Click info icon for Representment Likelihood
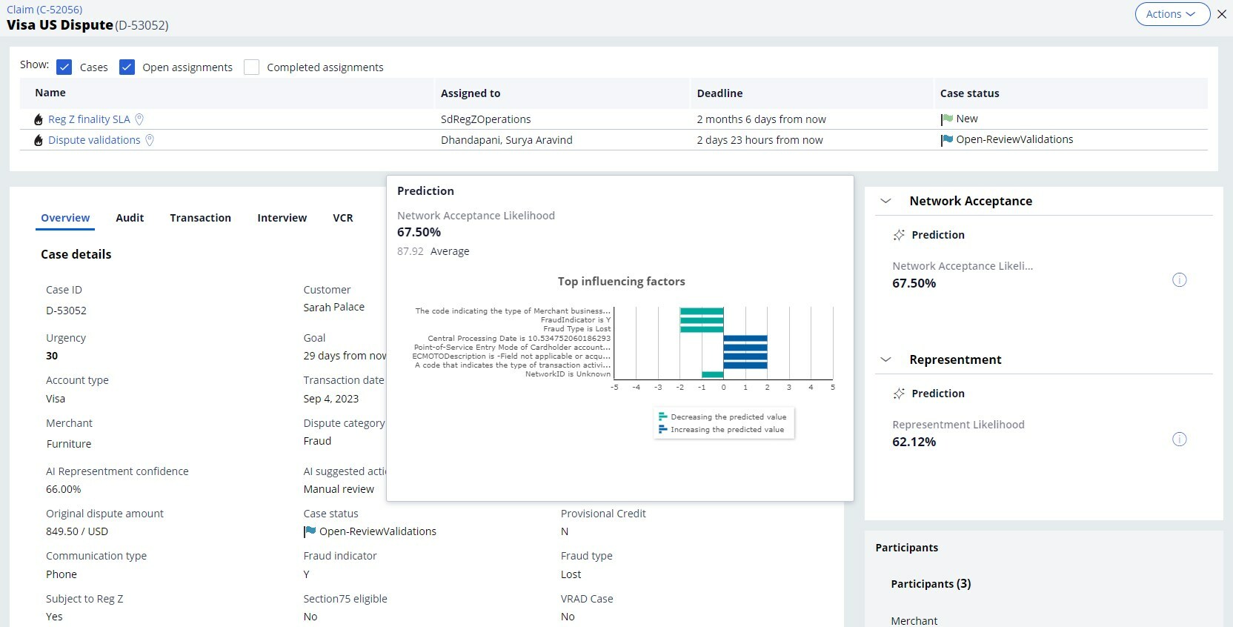Viewport: 1233px width, 627px height. pos(1179,439)
